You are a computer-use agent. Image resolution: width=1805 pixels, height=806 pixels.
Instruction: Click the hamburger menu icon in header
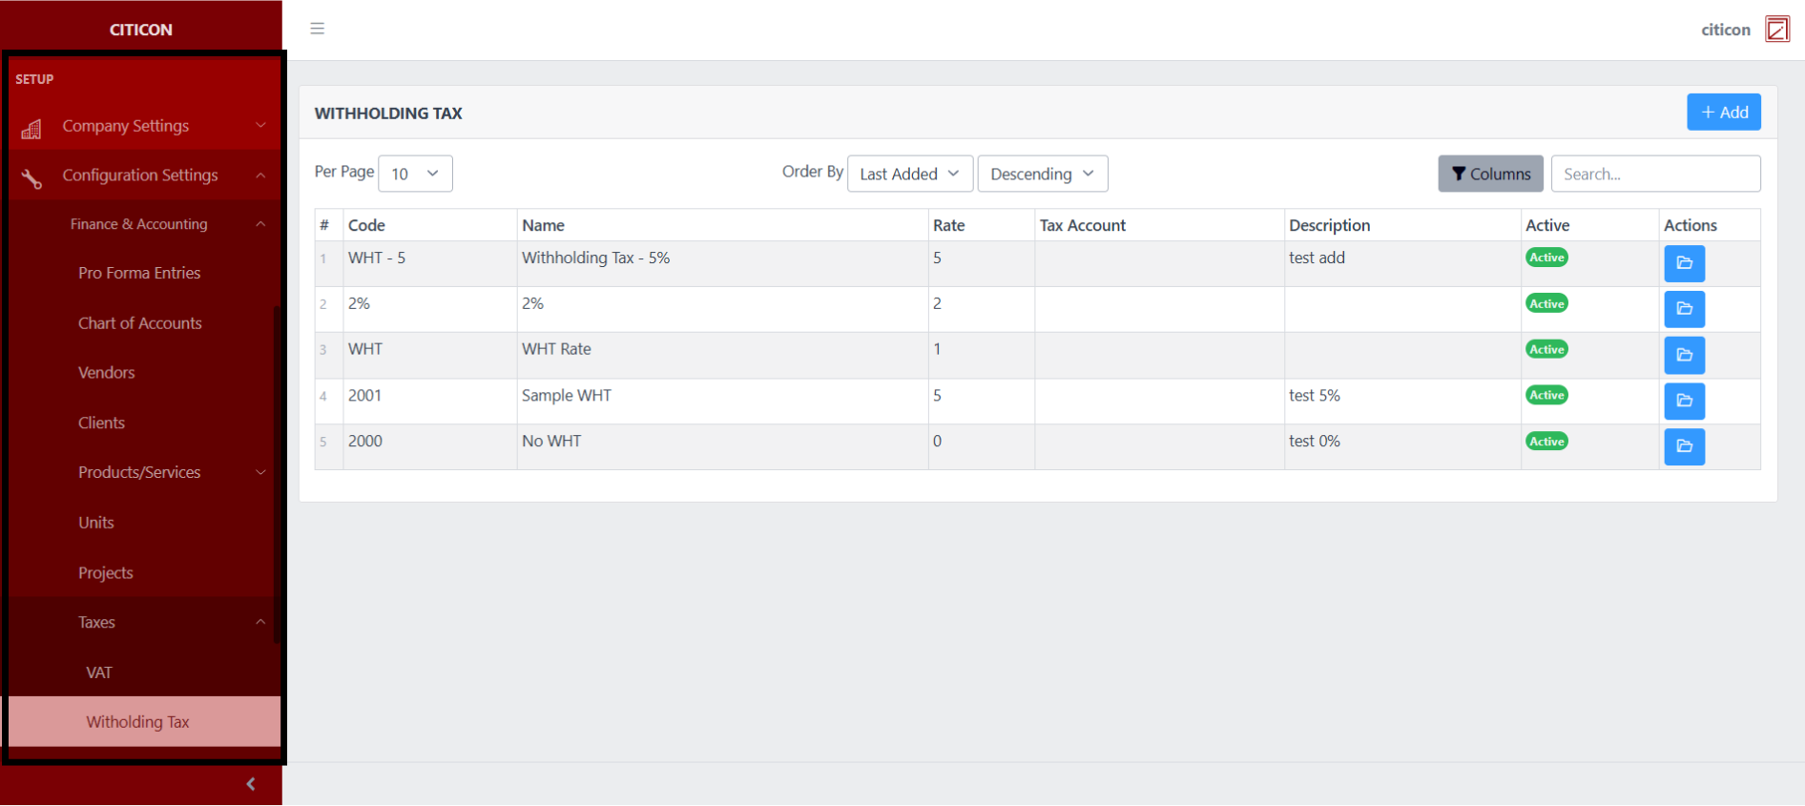318,29
